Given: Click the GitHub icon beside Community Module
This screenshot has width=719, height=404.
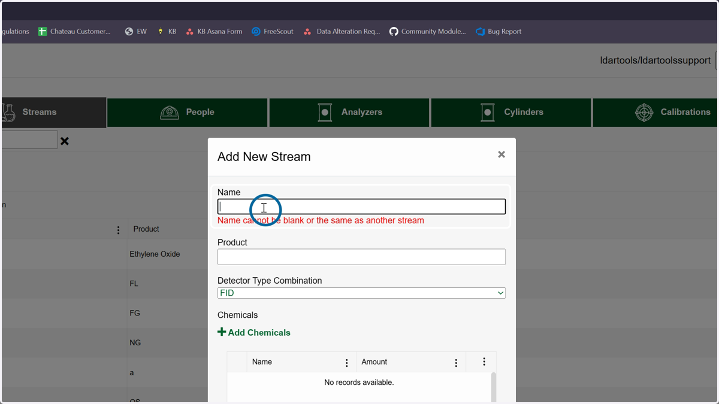Looking at the screenshot, I should (x=394, y=32).
